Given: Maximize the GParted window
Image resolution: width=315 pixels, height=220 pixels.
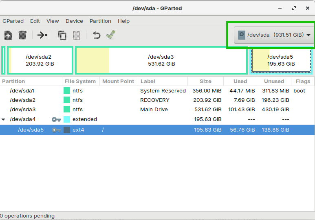Looking at the screenshot, I should click(294, 8).
